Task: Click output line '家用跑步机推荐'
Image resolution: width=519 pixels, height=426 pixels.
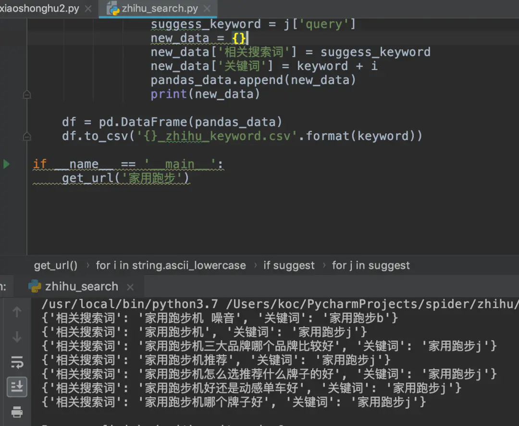Action: 216,360
